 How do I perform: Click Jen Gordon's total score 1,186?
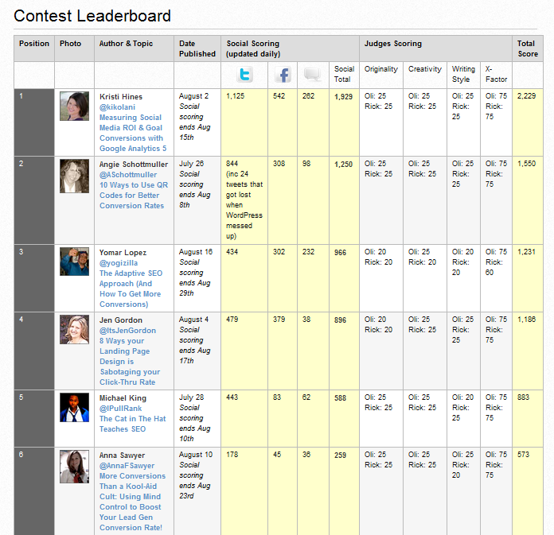coord(526,320)
